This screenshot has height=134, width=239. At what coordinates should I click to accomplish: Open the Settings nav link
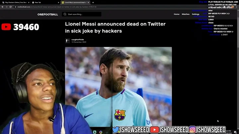(196, 14)
